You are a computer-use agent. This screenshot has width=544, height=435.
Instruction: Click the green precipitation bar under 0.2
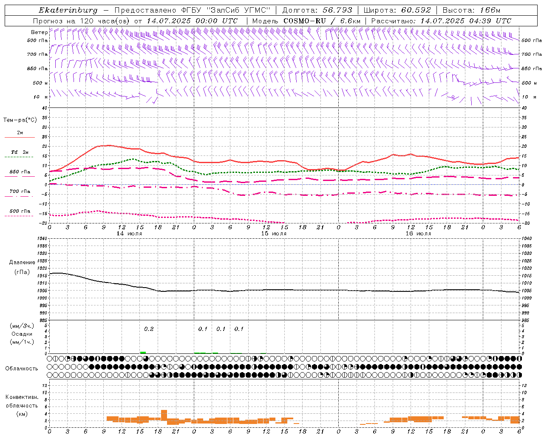tap(143, 353)
